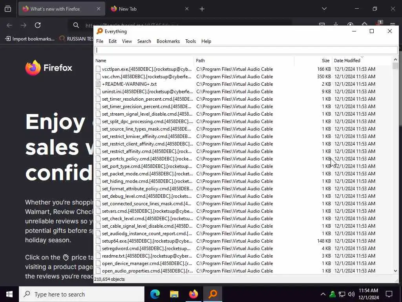The height and width of the screenshot is (302, 402).
Task: Open Firefox from the taskbar
Action: 194,294
